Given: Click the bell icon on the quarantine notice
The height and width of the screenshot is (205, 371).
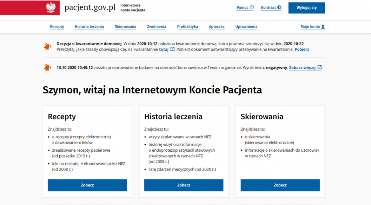Looking at the screenshot, I should pos(47,46).
